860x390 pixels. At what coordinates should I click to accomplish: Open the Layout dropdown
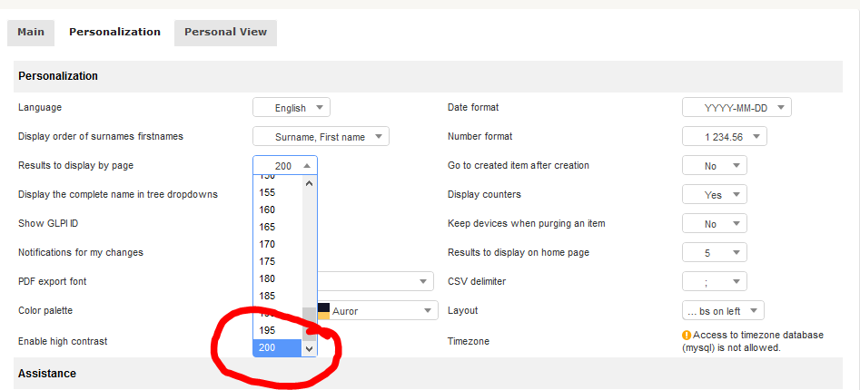pyautogui.click(x=723, y=310)
